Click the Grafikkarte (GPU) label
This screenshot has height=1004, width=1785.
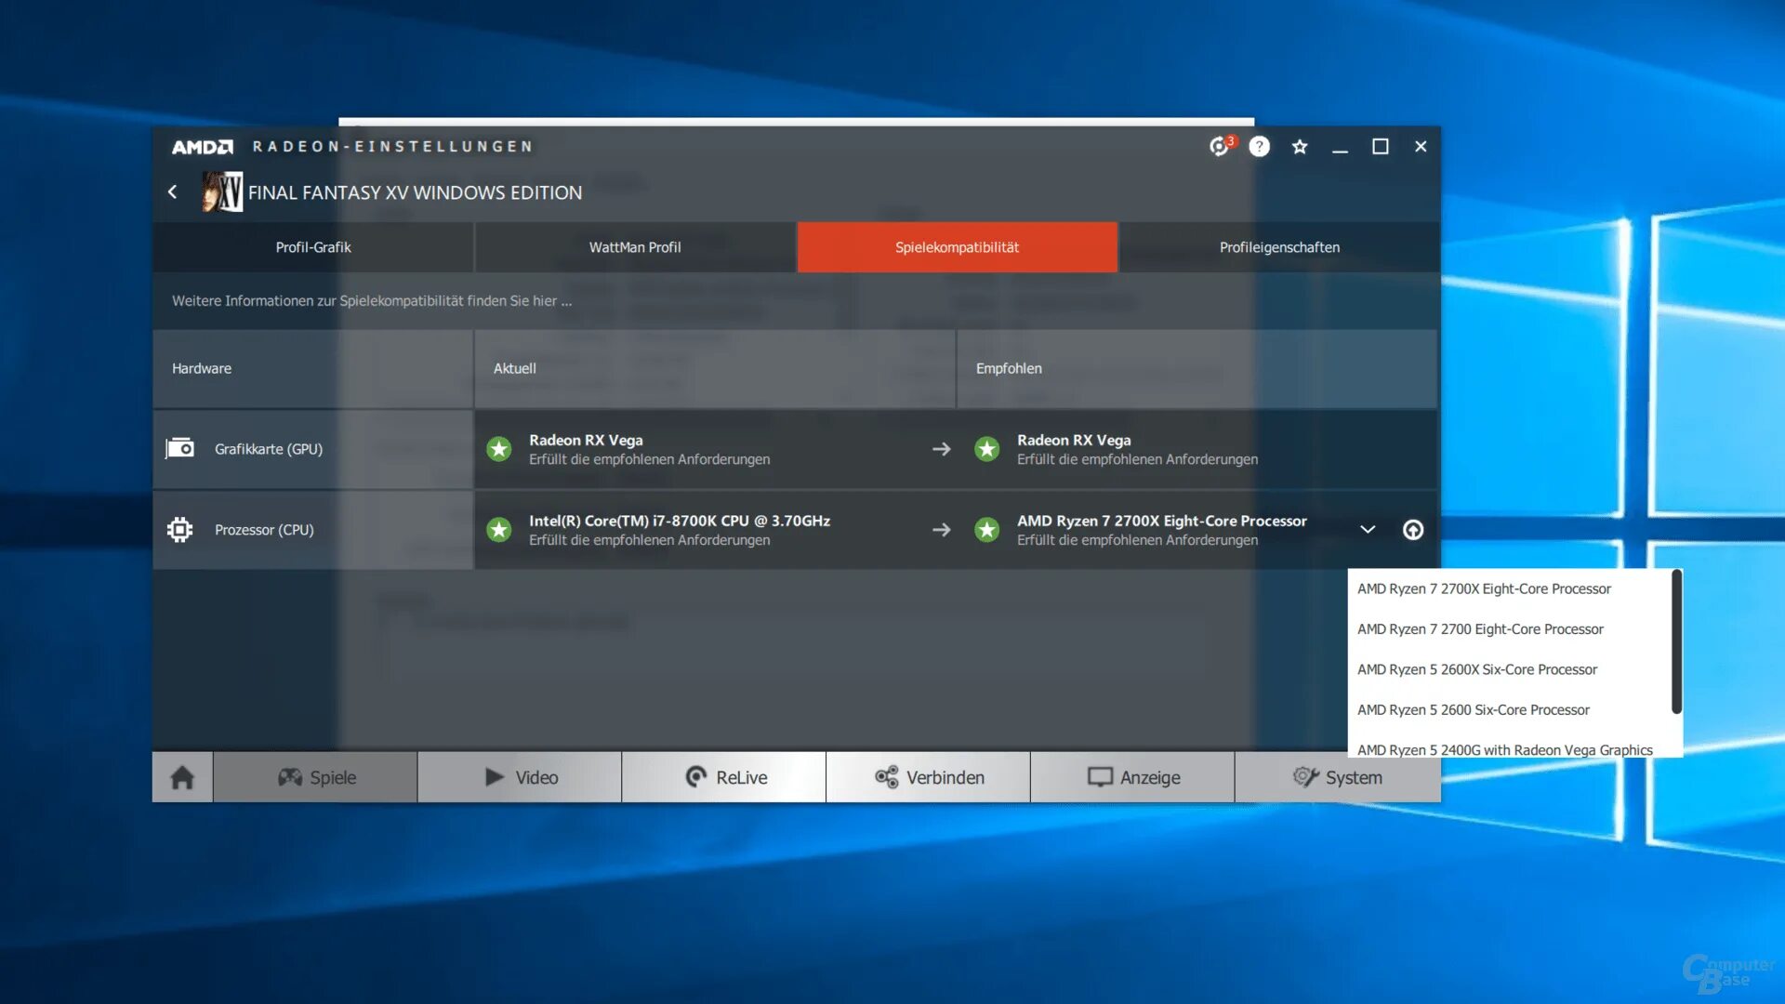(269, 449)
